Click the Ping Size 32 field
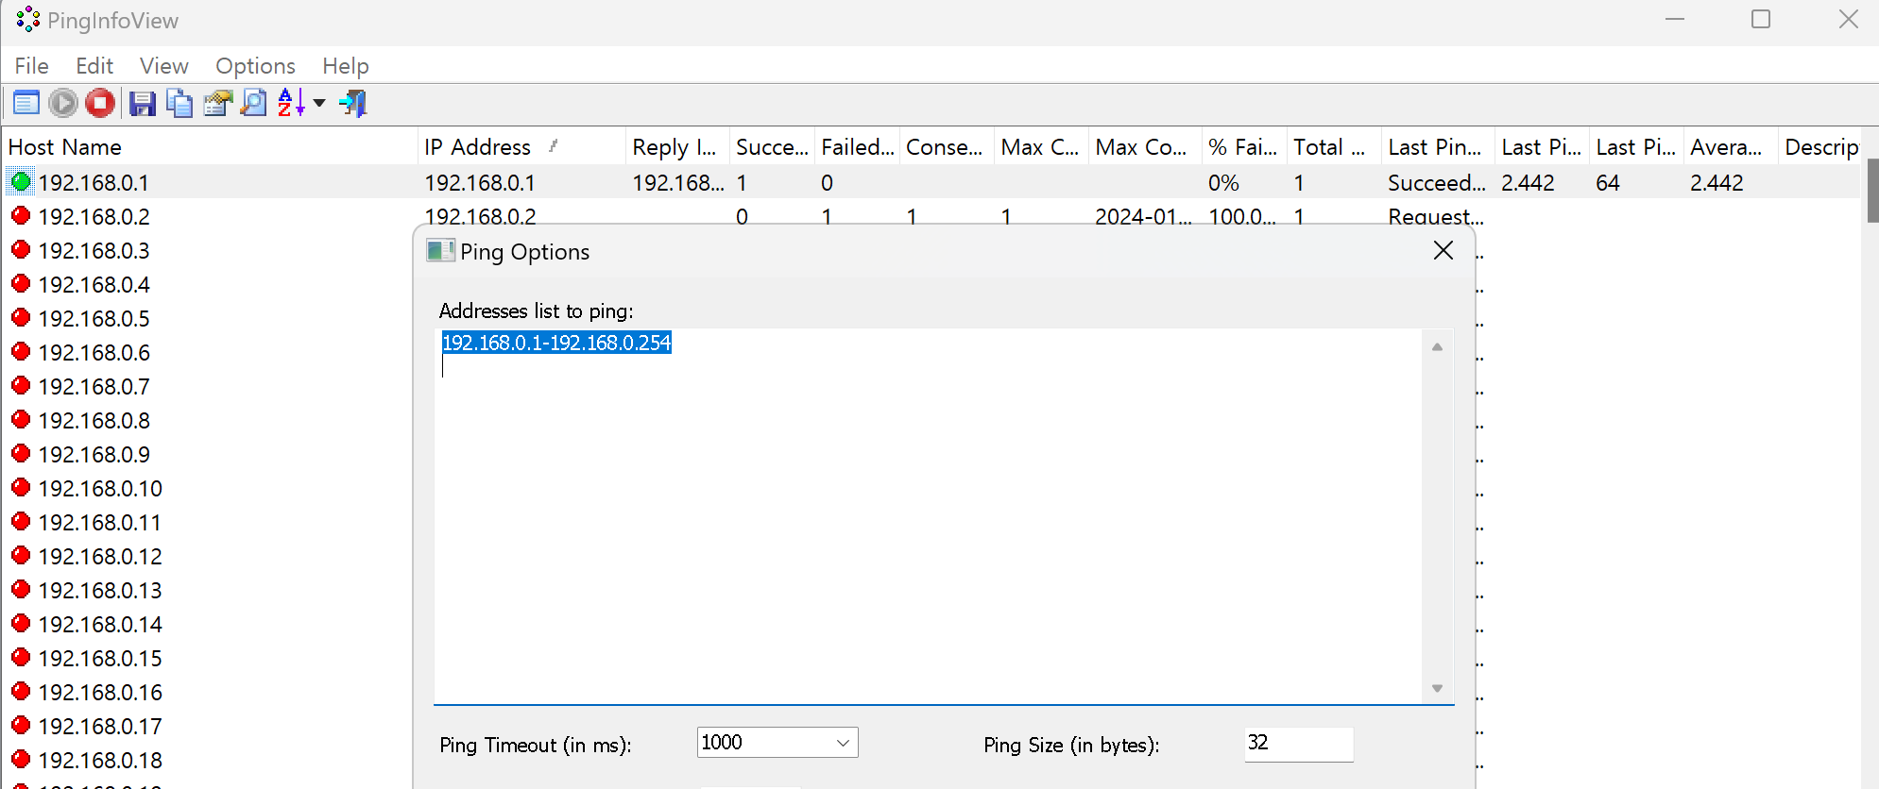The image size is (1879, 789). coord(1299,744)
